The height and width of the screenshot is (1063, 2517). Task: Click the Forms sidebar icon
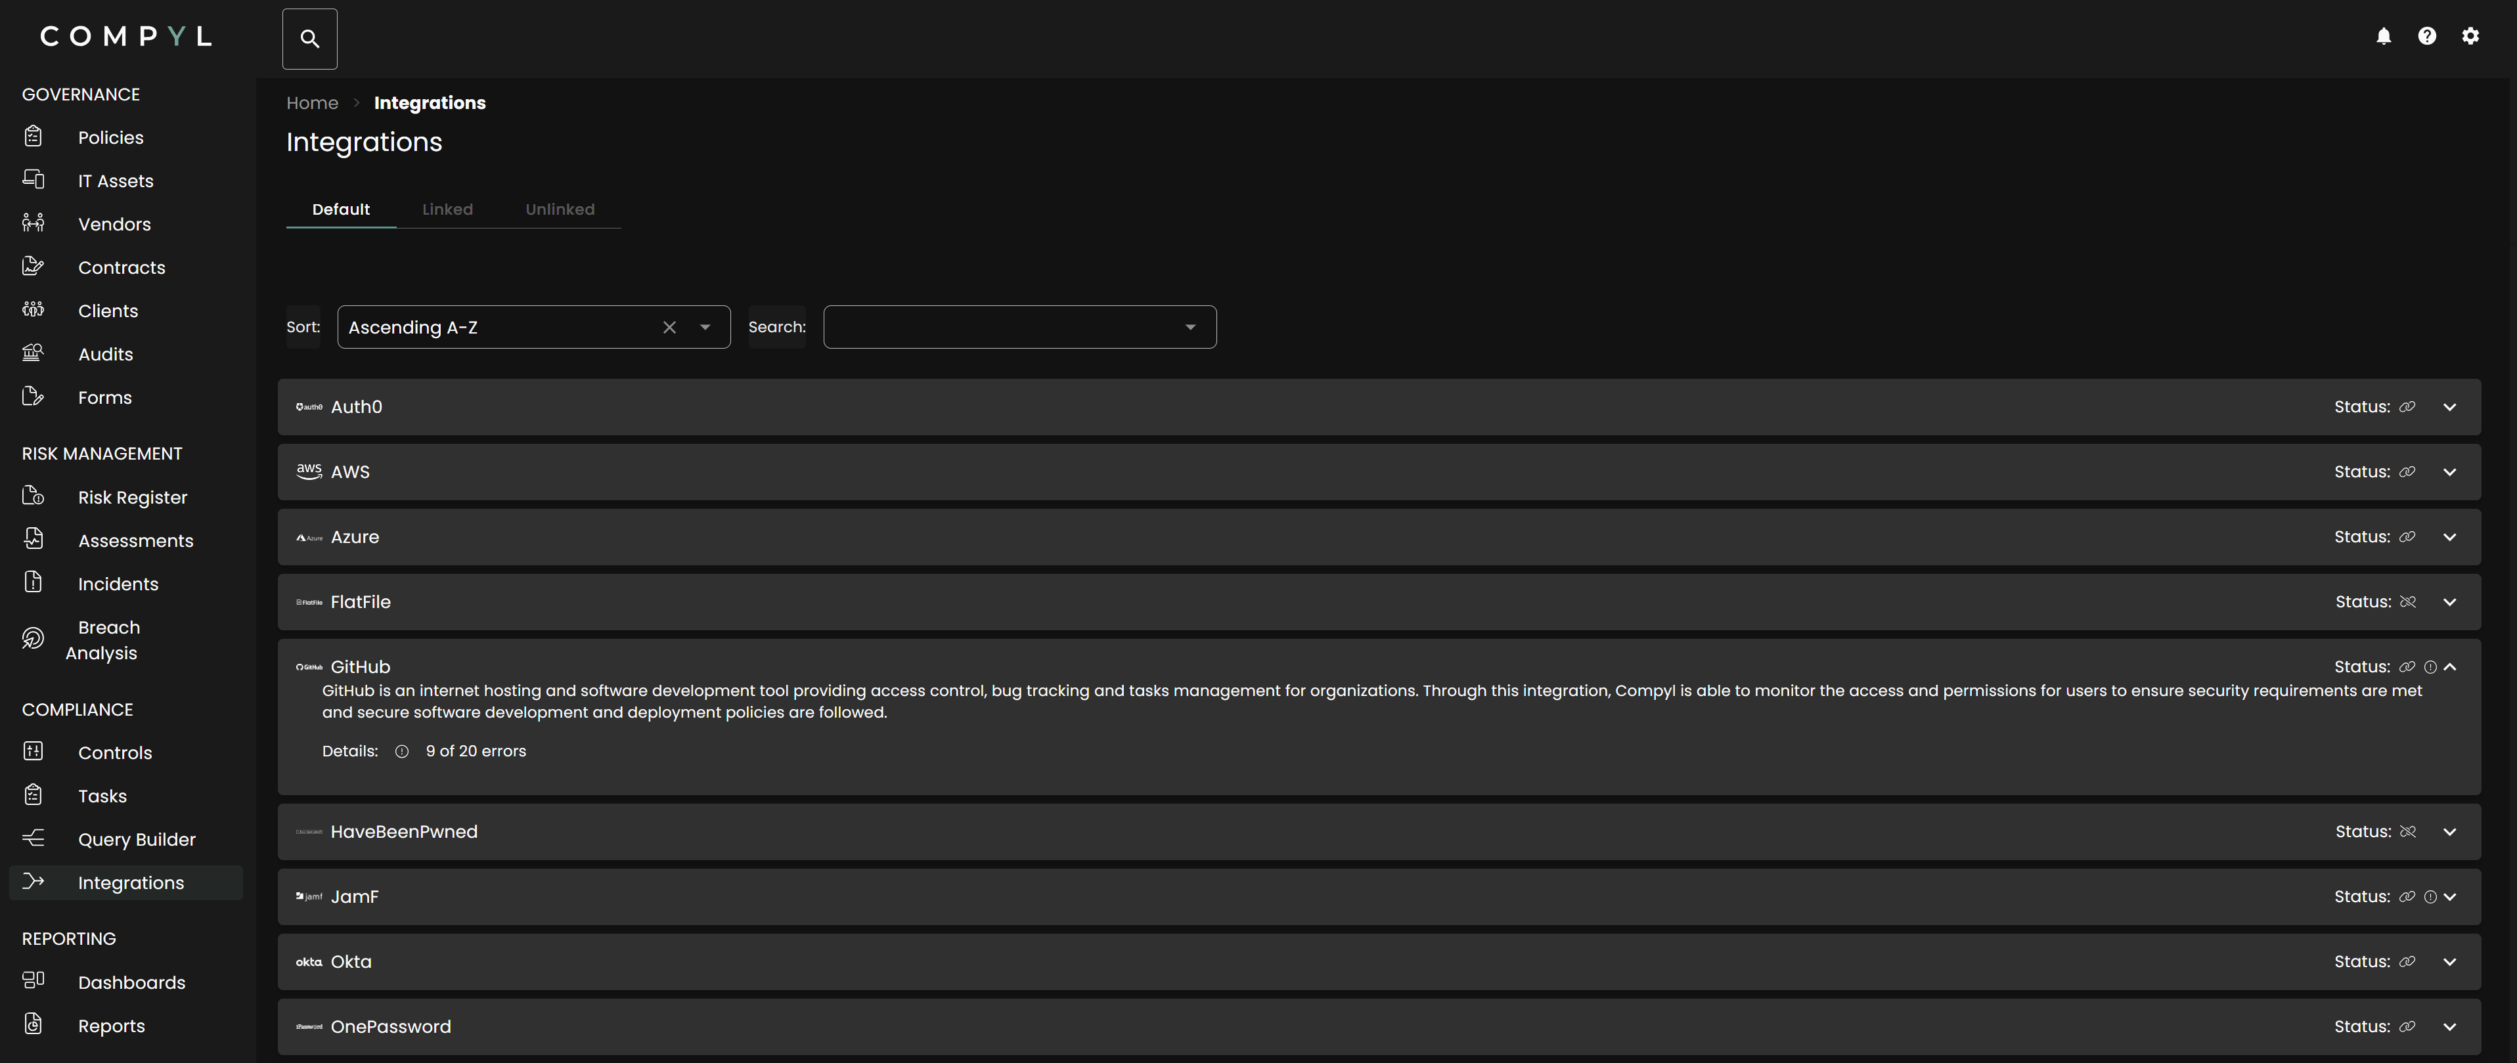pos(33,396)
